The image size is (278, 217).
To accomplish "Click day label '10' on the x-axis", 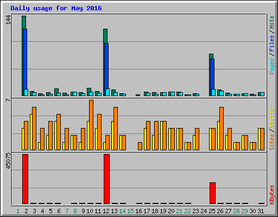I will (90, 211).
